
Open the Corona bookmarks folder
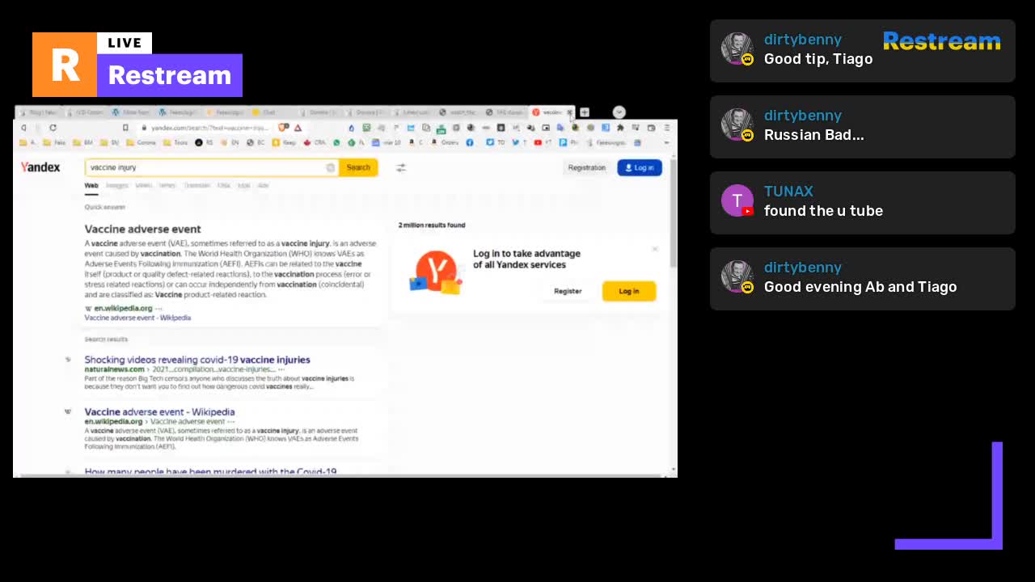[142, 142]
